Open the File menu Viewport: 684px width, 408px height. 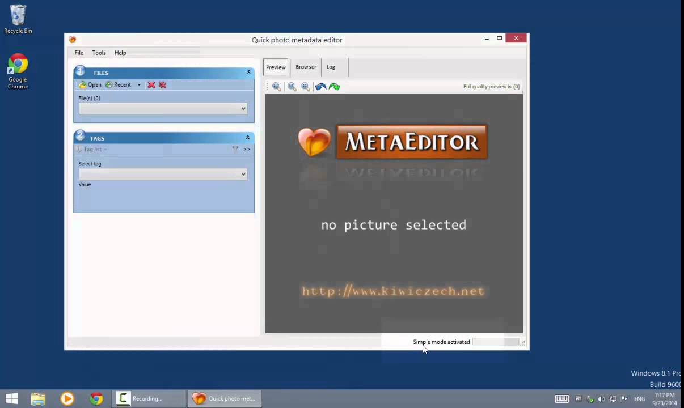[x=79, y=53]
